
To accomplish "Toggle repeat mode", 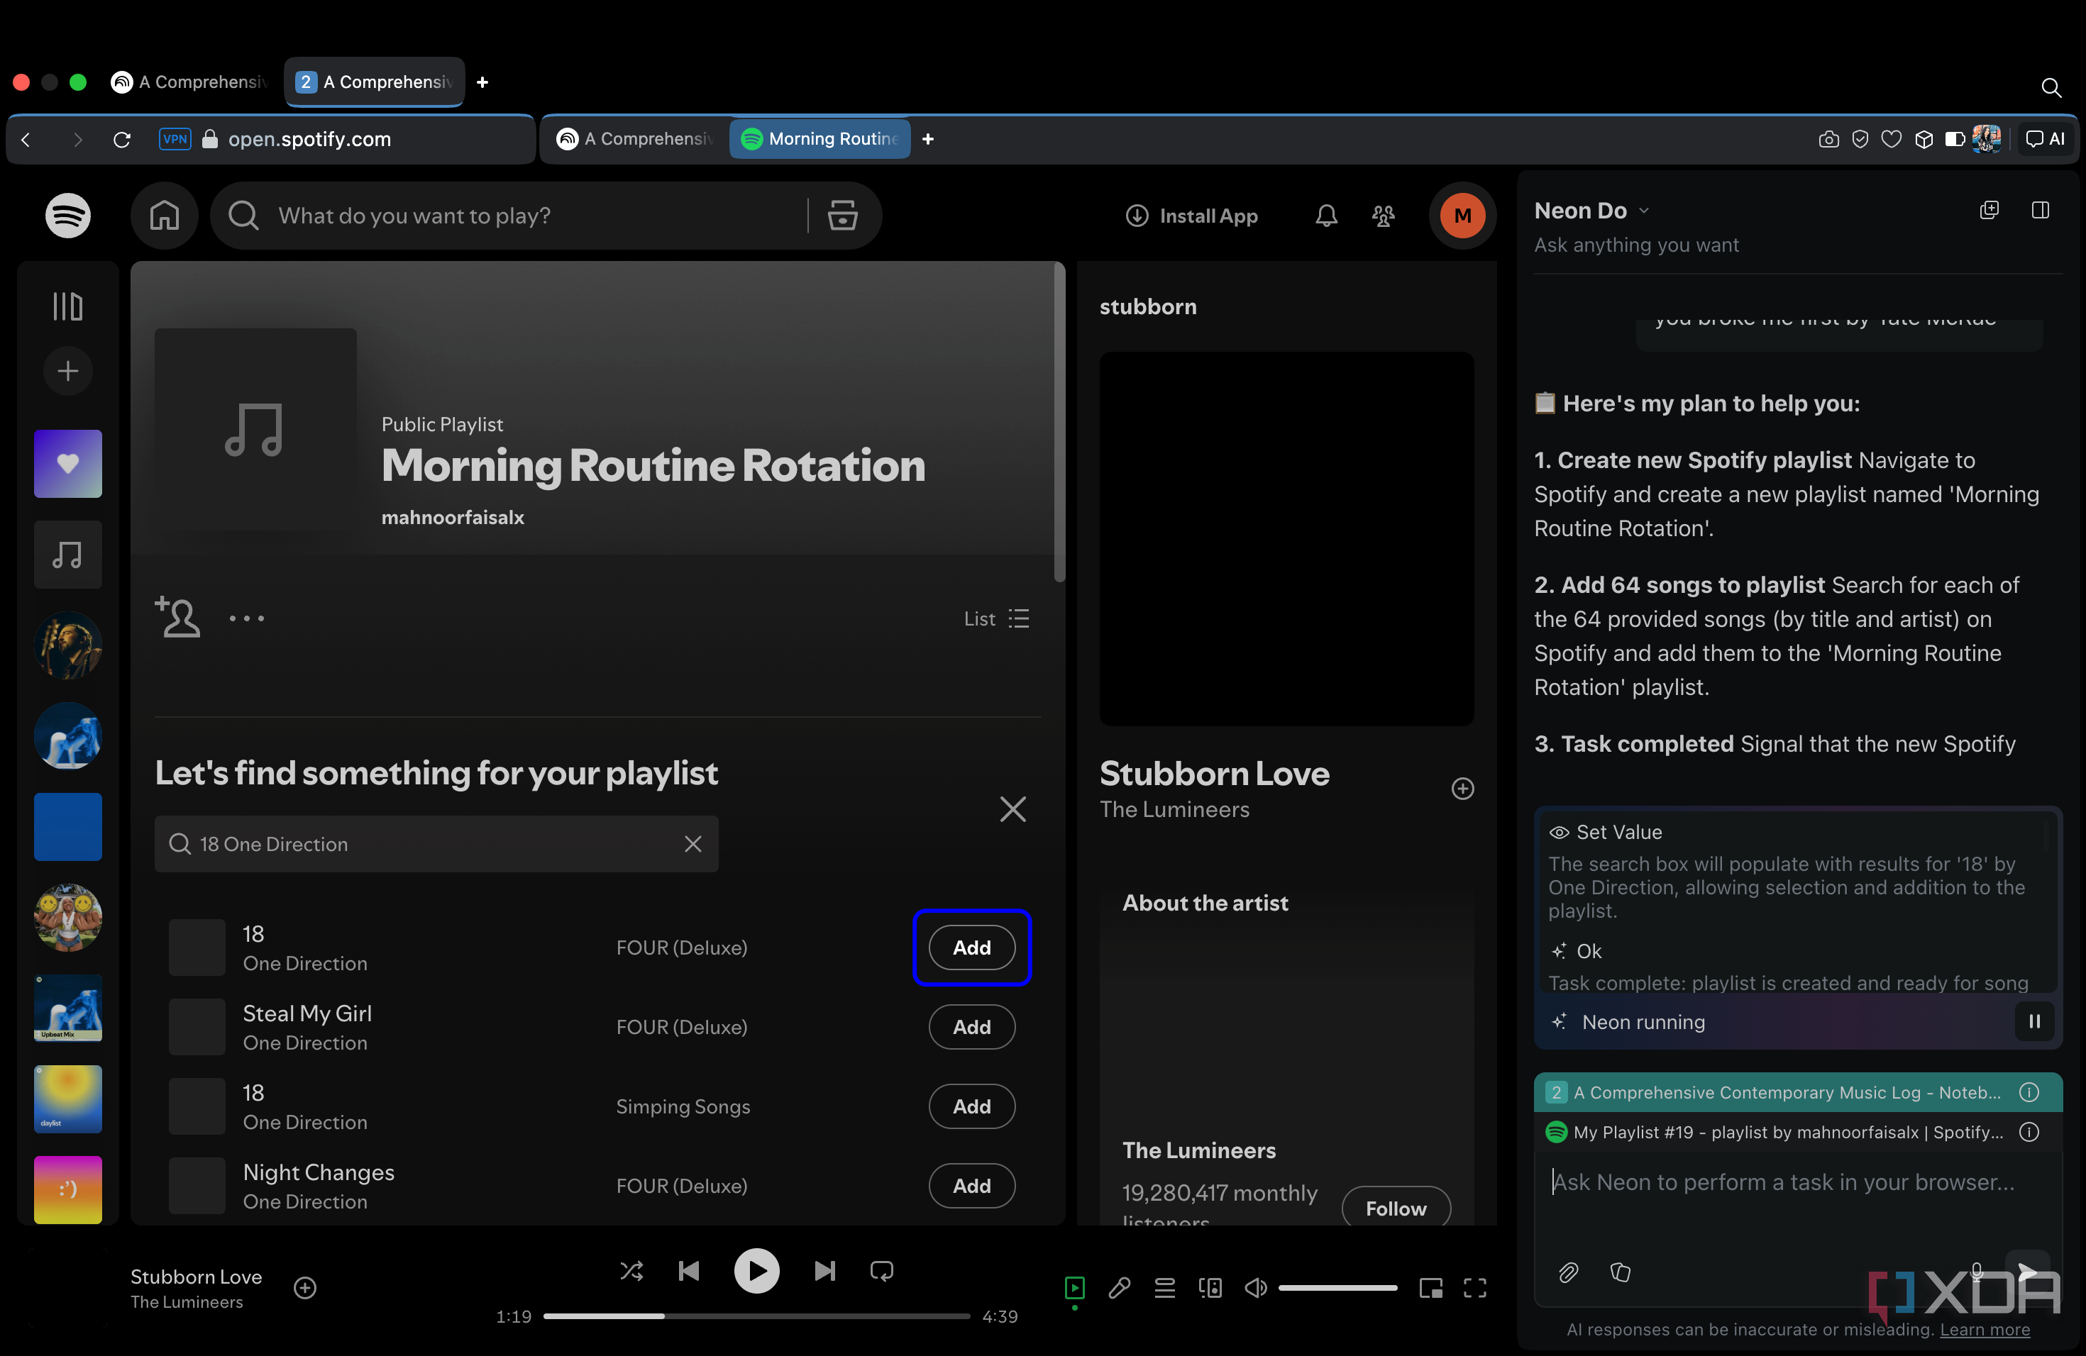I will [882, 1271].
